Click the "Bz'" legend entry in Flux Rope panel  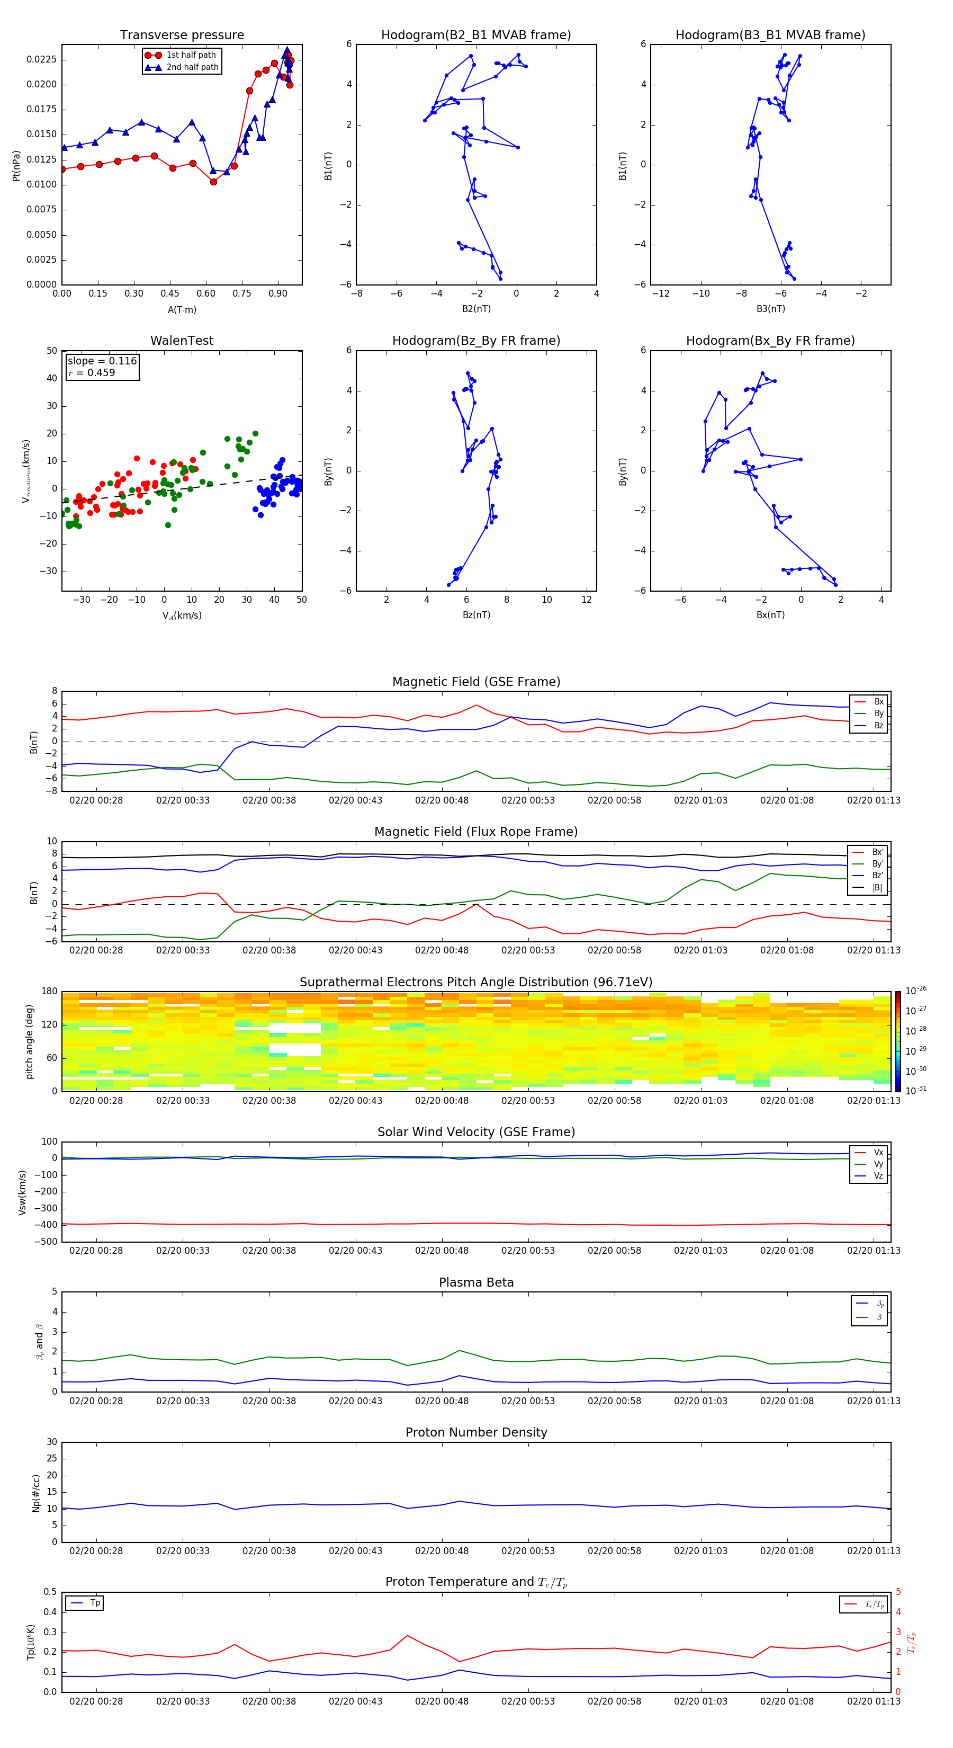coord(868,876)
